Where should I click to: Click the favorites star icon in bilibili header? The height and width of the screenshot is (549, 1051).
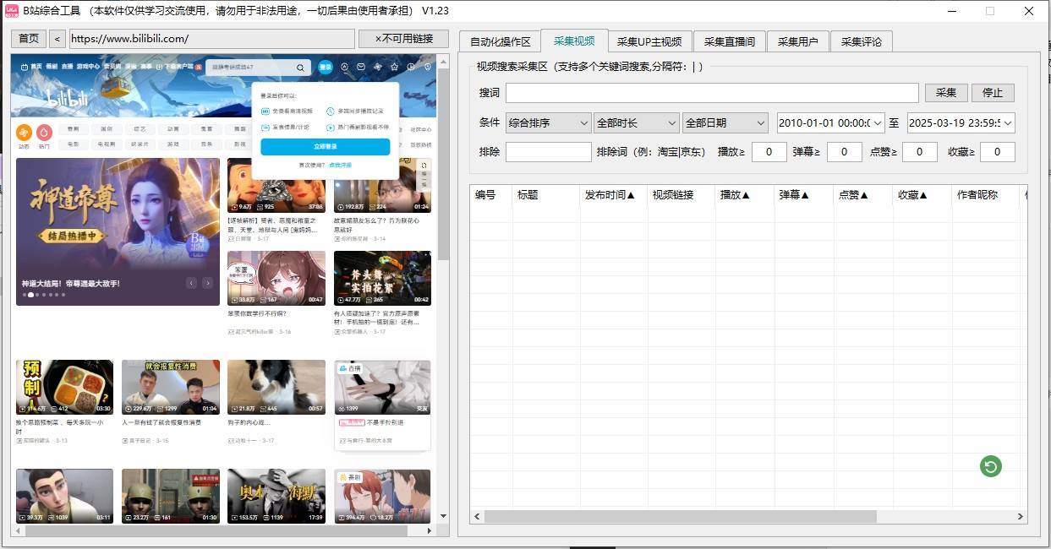coord(393,67)
